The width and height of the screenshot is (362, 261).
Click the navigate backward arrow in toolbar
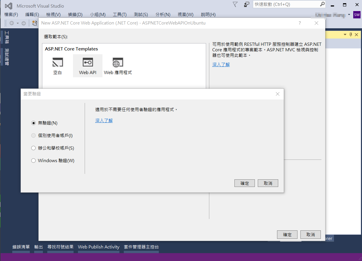(12, 23)
